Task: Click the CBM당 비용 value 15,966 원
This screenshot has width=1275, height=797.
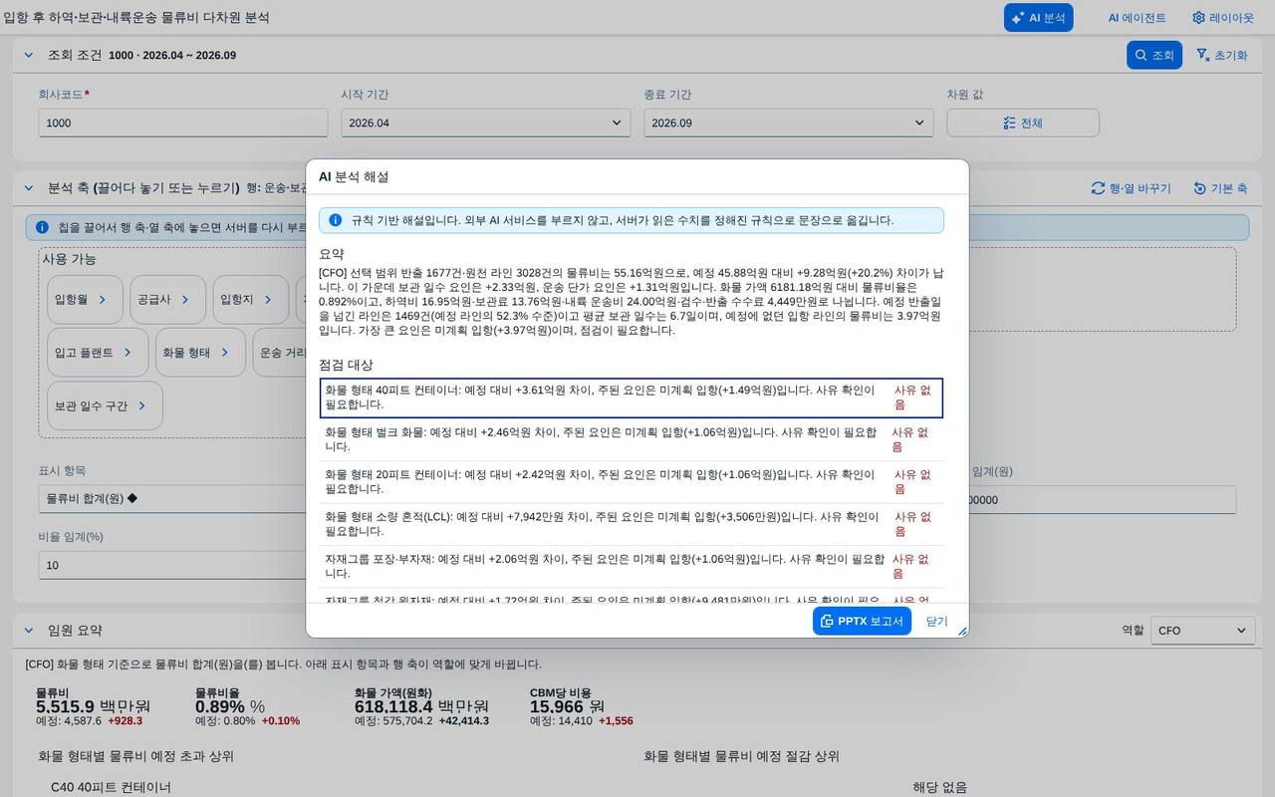Action: point(568,706)
